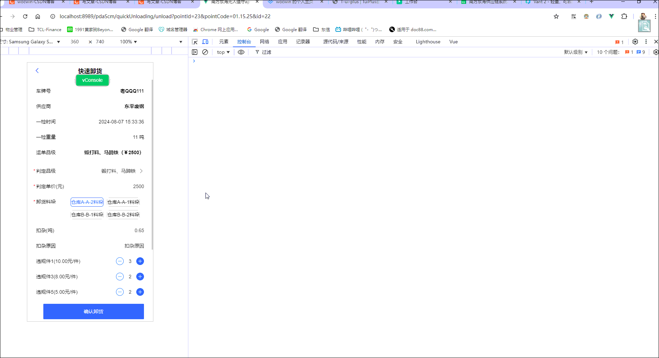659x358 pixels.
Task: Click the 扣杂原因 input field
Action: [x=134, y=246]
